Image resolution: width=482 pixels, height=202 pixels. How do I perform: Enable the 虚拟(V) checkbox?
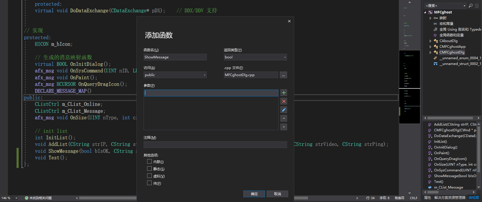pyautogui.click(x=149, y=176)
